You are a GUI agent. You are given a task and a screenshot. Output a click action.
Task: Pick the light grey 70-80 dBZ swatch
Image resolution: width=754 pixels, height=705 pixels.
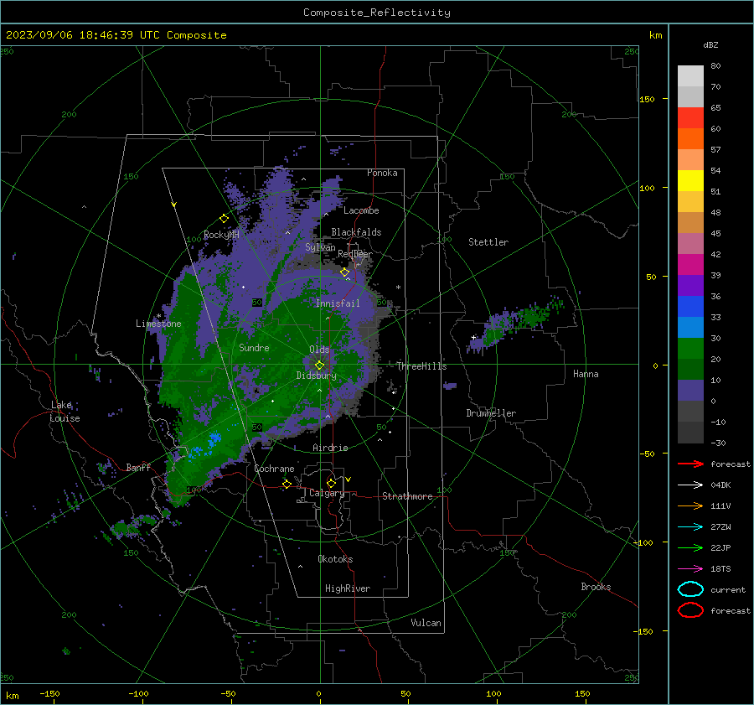(x=690, y=76)
